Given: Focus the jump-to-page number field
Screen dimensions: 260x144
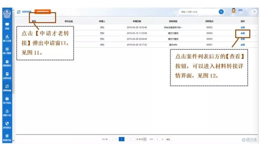Looking at the screenshot, I should (x=157, y=139).
